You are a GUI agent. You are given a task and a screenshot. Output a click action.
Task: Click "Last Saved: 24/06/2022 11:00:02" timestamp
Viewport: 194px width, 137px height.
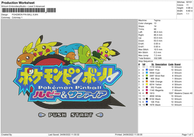(64, 134)
